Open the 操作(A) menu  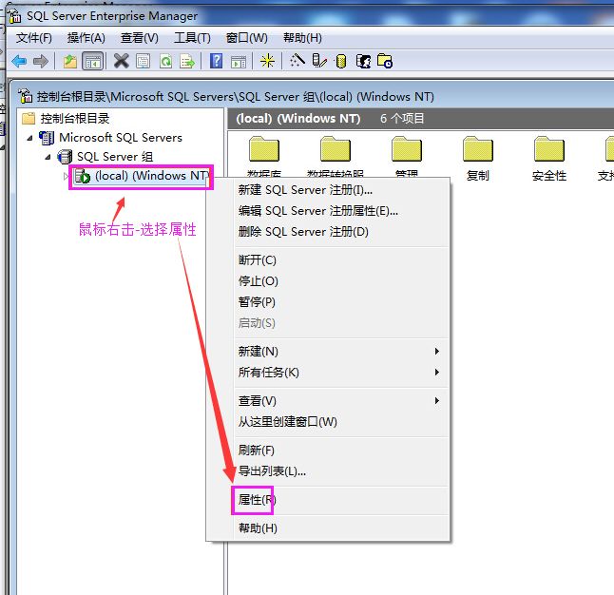coord(86,38)
